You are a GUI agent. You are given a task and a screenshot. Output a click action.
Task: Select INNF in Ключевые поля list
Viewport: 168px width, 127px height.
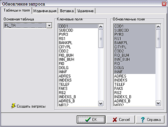[x=78, y=72]
